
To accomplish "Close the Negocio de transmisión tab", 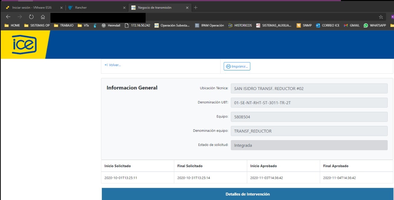I will (x=187, y=8).
